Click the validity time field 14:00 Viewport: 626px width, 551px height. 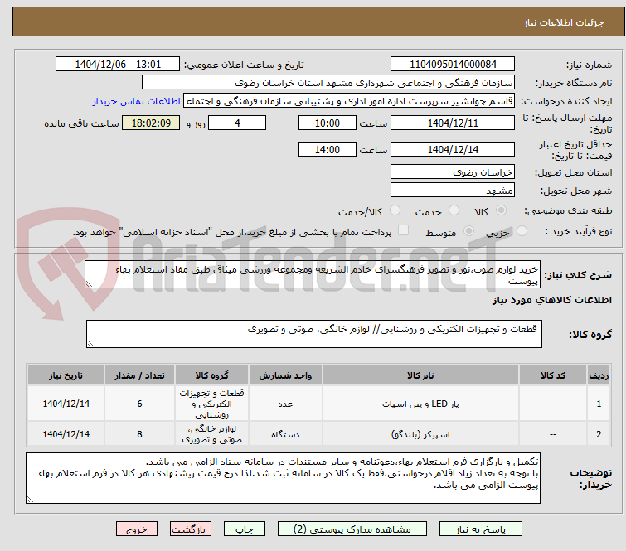click(x=327, y=149)
